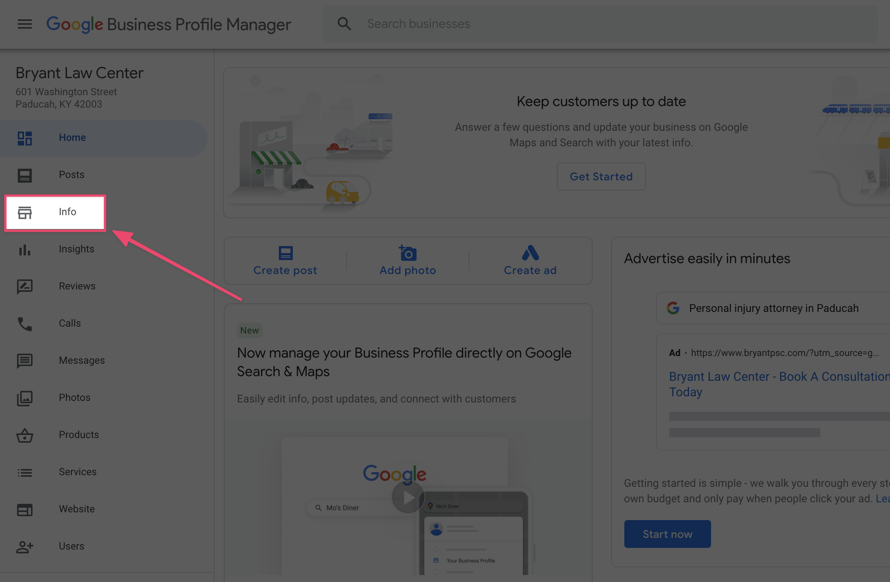
Task: Click the New badge label
Action: (249, 330)
